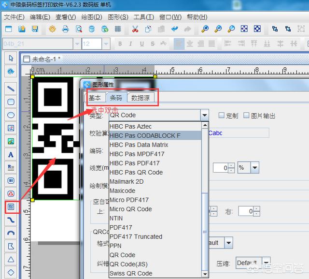
Task: Collapse the barcode type dropdown arrow
Action: tap(204, 116)
